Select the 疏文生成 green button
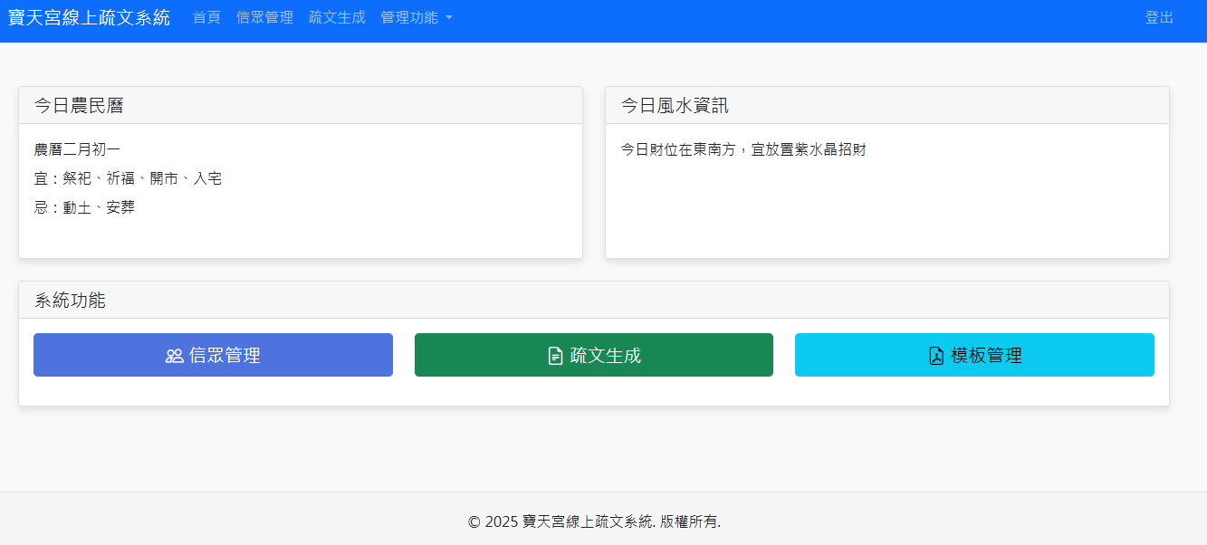1207x545 pixels. coord(594,355)
